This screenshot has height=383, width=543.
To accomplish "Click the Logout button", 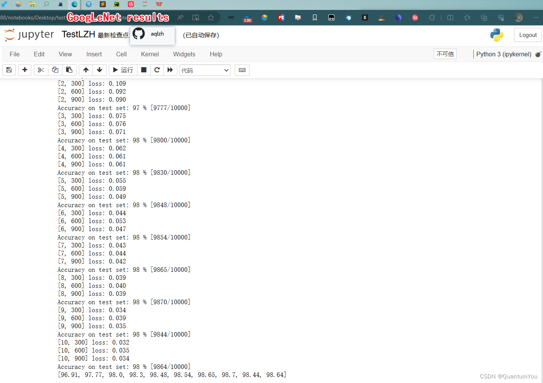I will [x=528, y=35].
